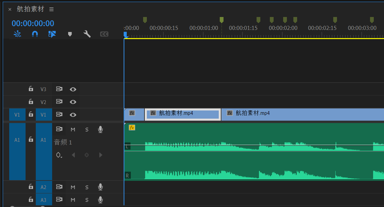Solo track A1
384x207 pixels.
87,130
